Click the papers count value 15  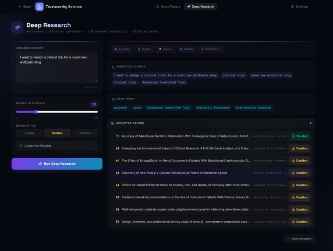coord(94,104)
